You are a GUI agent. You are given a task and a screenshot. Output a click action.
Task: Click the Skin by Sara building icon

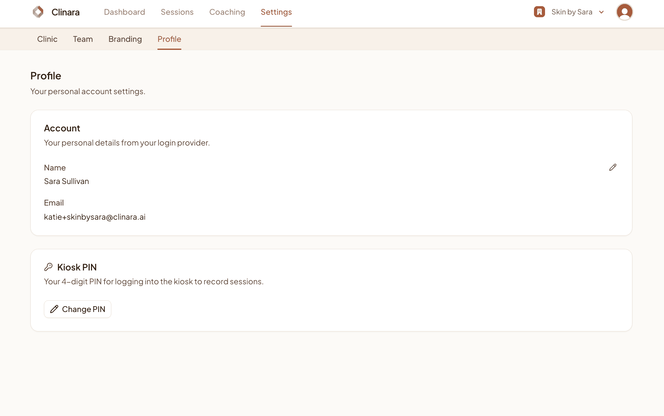539,12
